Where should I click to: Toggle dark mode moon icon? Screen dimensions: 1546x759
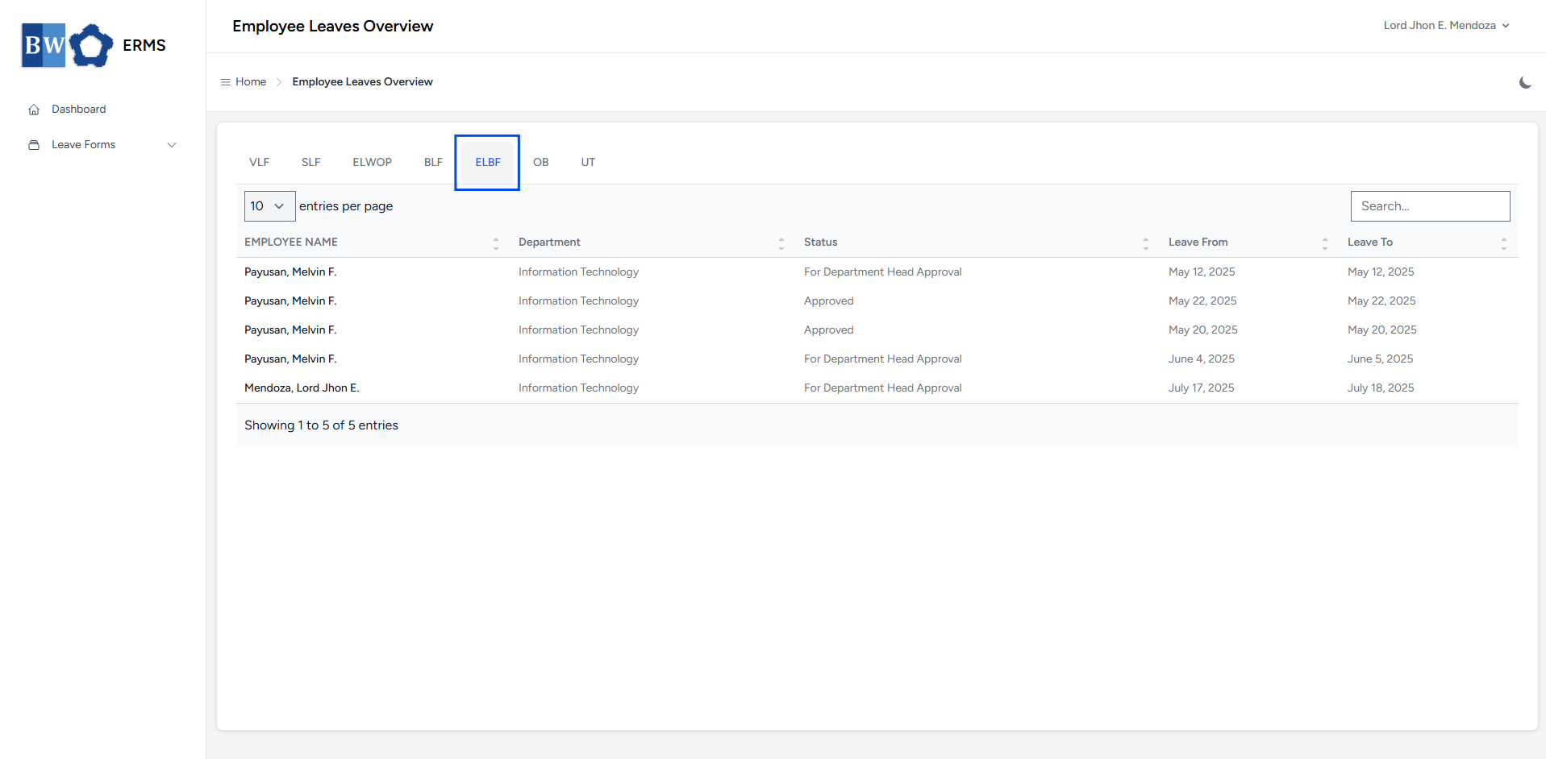click(1524, 82)
